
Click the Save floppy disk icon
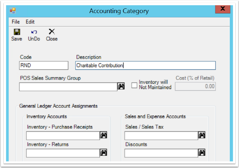pyautogui.click(x=17, y=32)
